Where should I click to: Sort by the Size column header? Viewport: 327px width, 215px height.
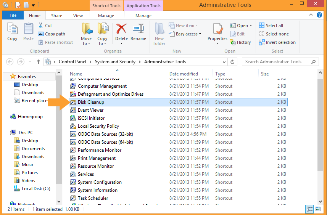click(x=274, y=74)
